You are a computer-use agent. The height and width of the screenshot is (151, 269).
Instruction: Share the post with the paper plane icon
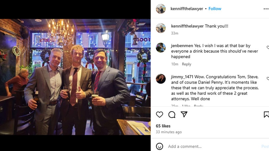[x=184, y=114]
